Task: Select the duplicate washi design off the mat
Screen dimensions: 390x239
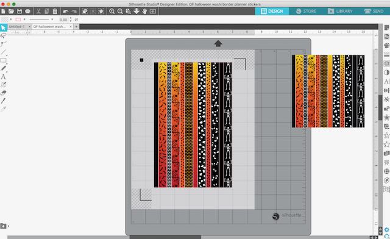Action: (328, 91)
